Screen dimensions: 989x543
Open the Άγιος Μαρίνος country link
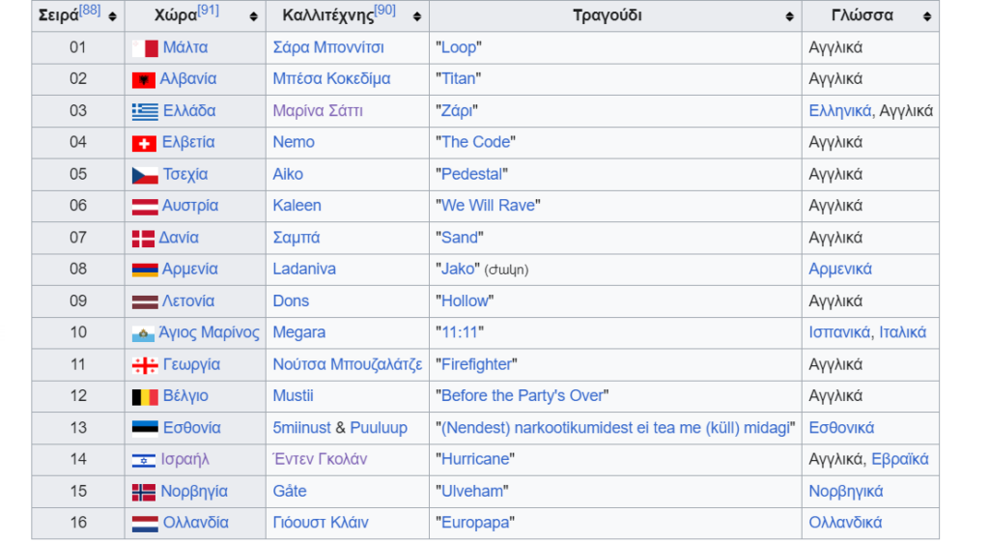click(x=211, y=332)
